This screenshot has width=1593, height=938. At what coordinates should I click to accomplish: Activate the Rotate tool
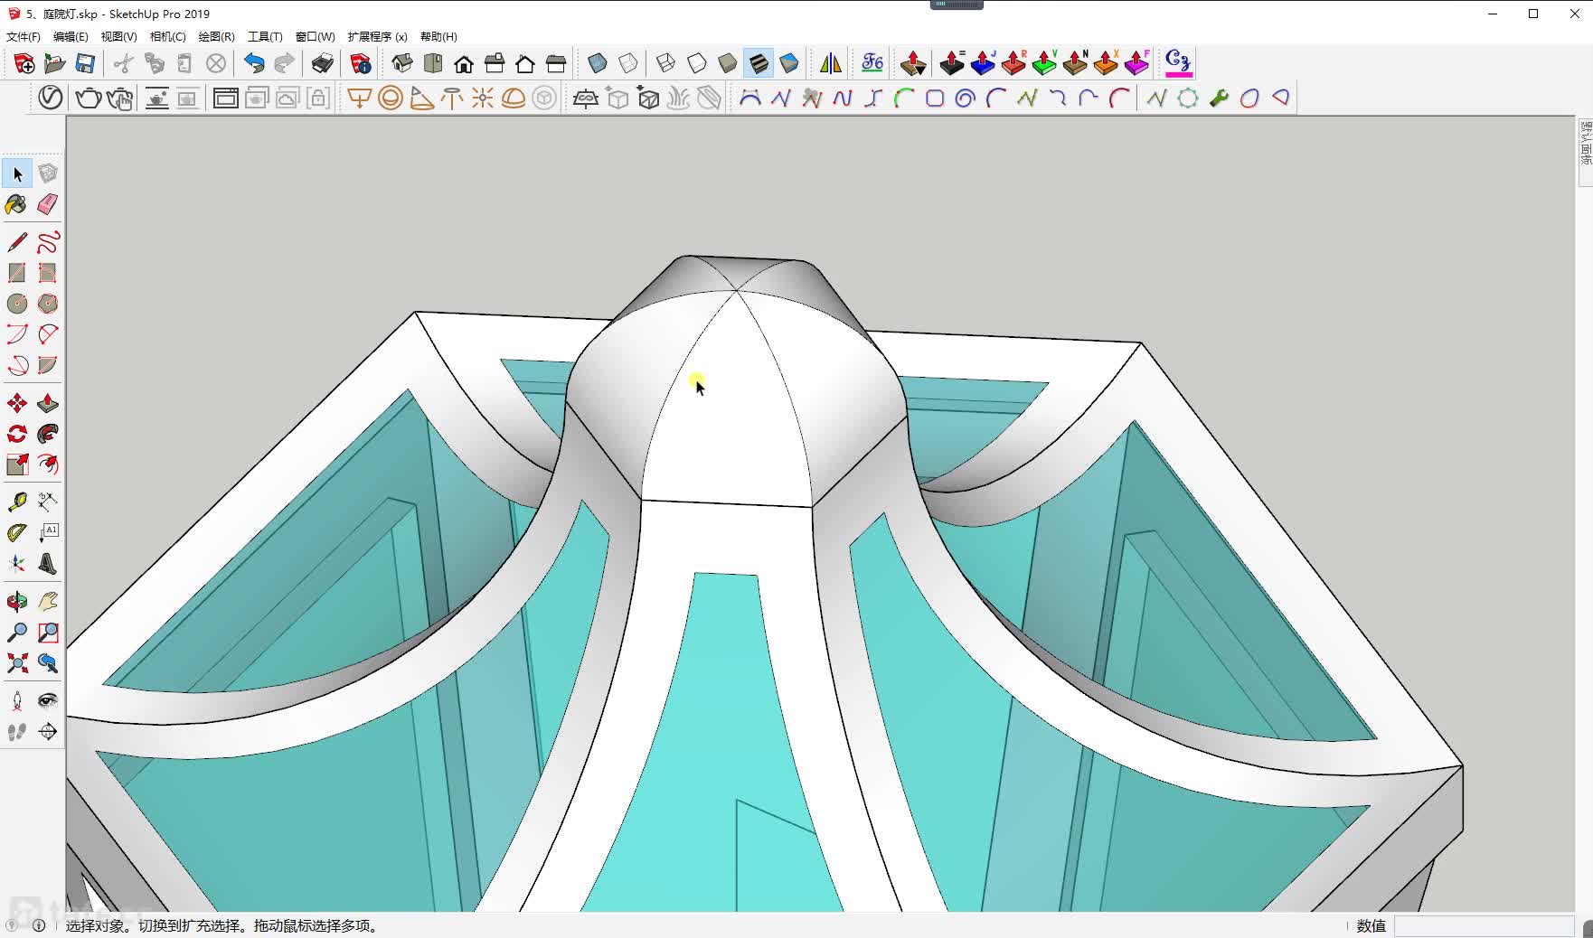pos(16,434)
